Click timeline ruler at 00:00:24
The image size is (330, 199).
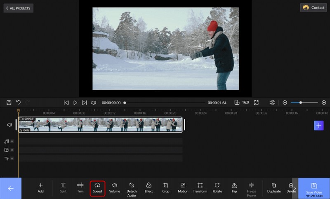pos(200,113)
